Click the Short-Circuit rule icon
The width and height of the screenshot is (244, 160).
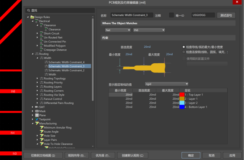coord(41,33)
